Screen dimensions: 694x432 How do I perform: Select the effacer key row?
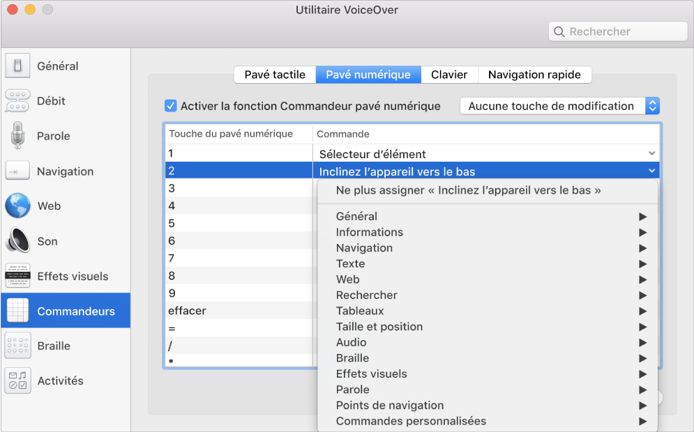click(x=239, y=311)
